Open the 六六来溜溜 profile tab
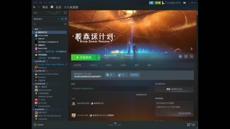 pyautogui.click(x=71, y=7)
